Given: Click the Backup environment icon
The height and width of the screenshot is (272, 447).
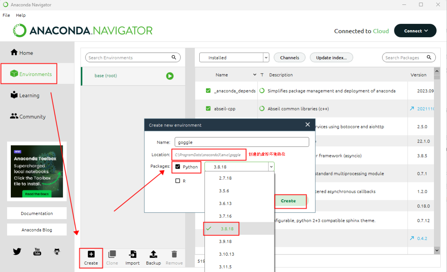Looking at the screenshot, I should point(153,254).
